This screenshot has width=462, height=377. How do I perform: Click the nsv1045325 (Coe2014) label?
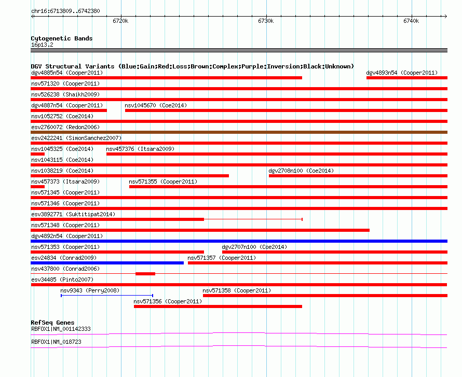[62, 149]
